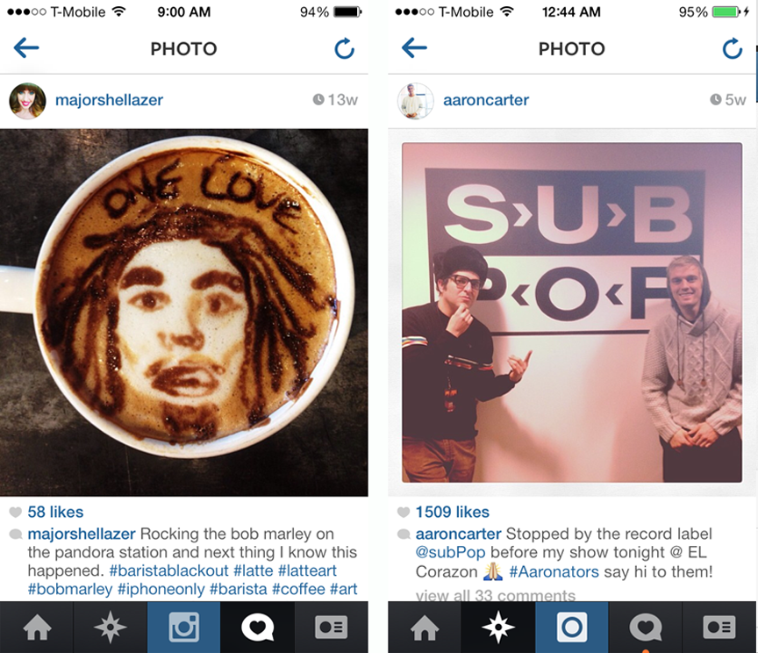Open Home tab on right phone
This screenshot has width=758, height=653.
coord(425,628)
